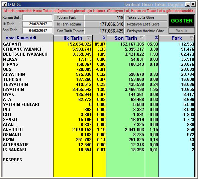Select the OSMANLI row name

coord(12,134)
